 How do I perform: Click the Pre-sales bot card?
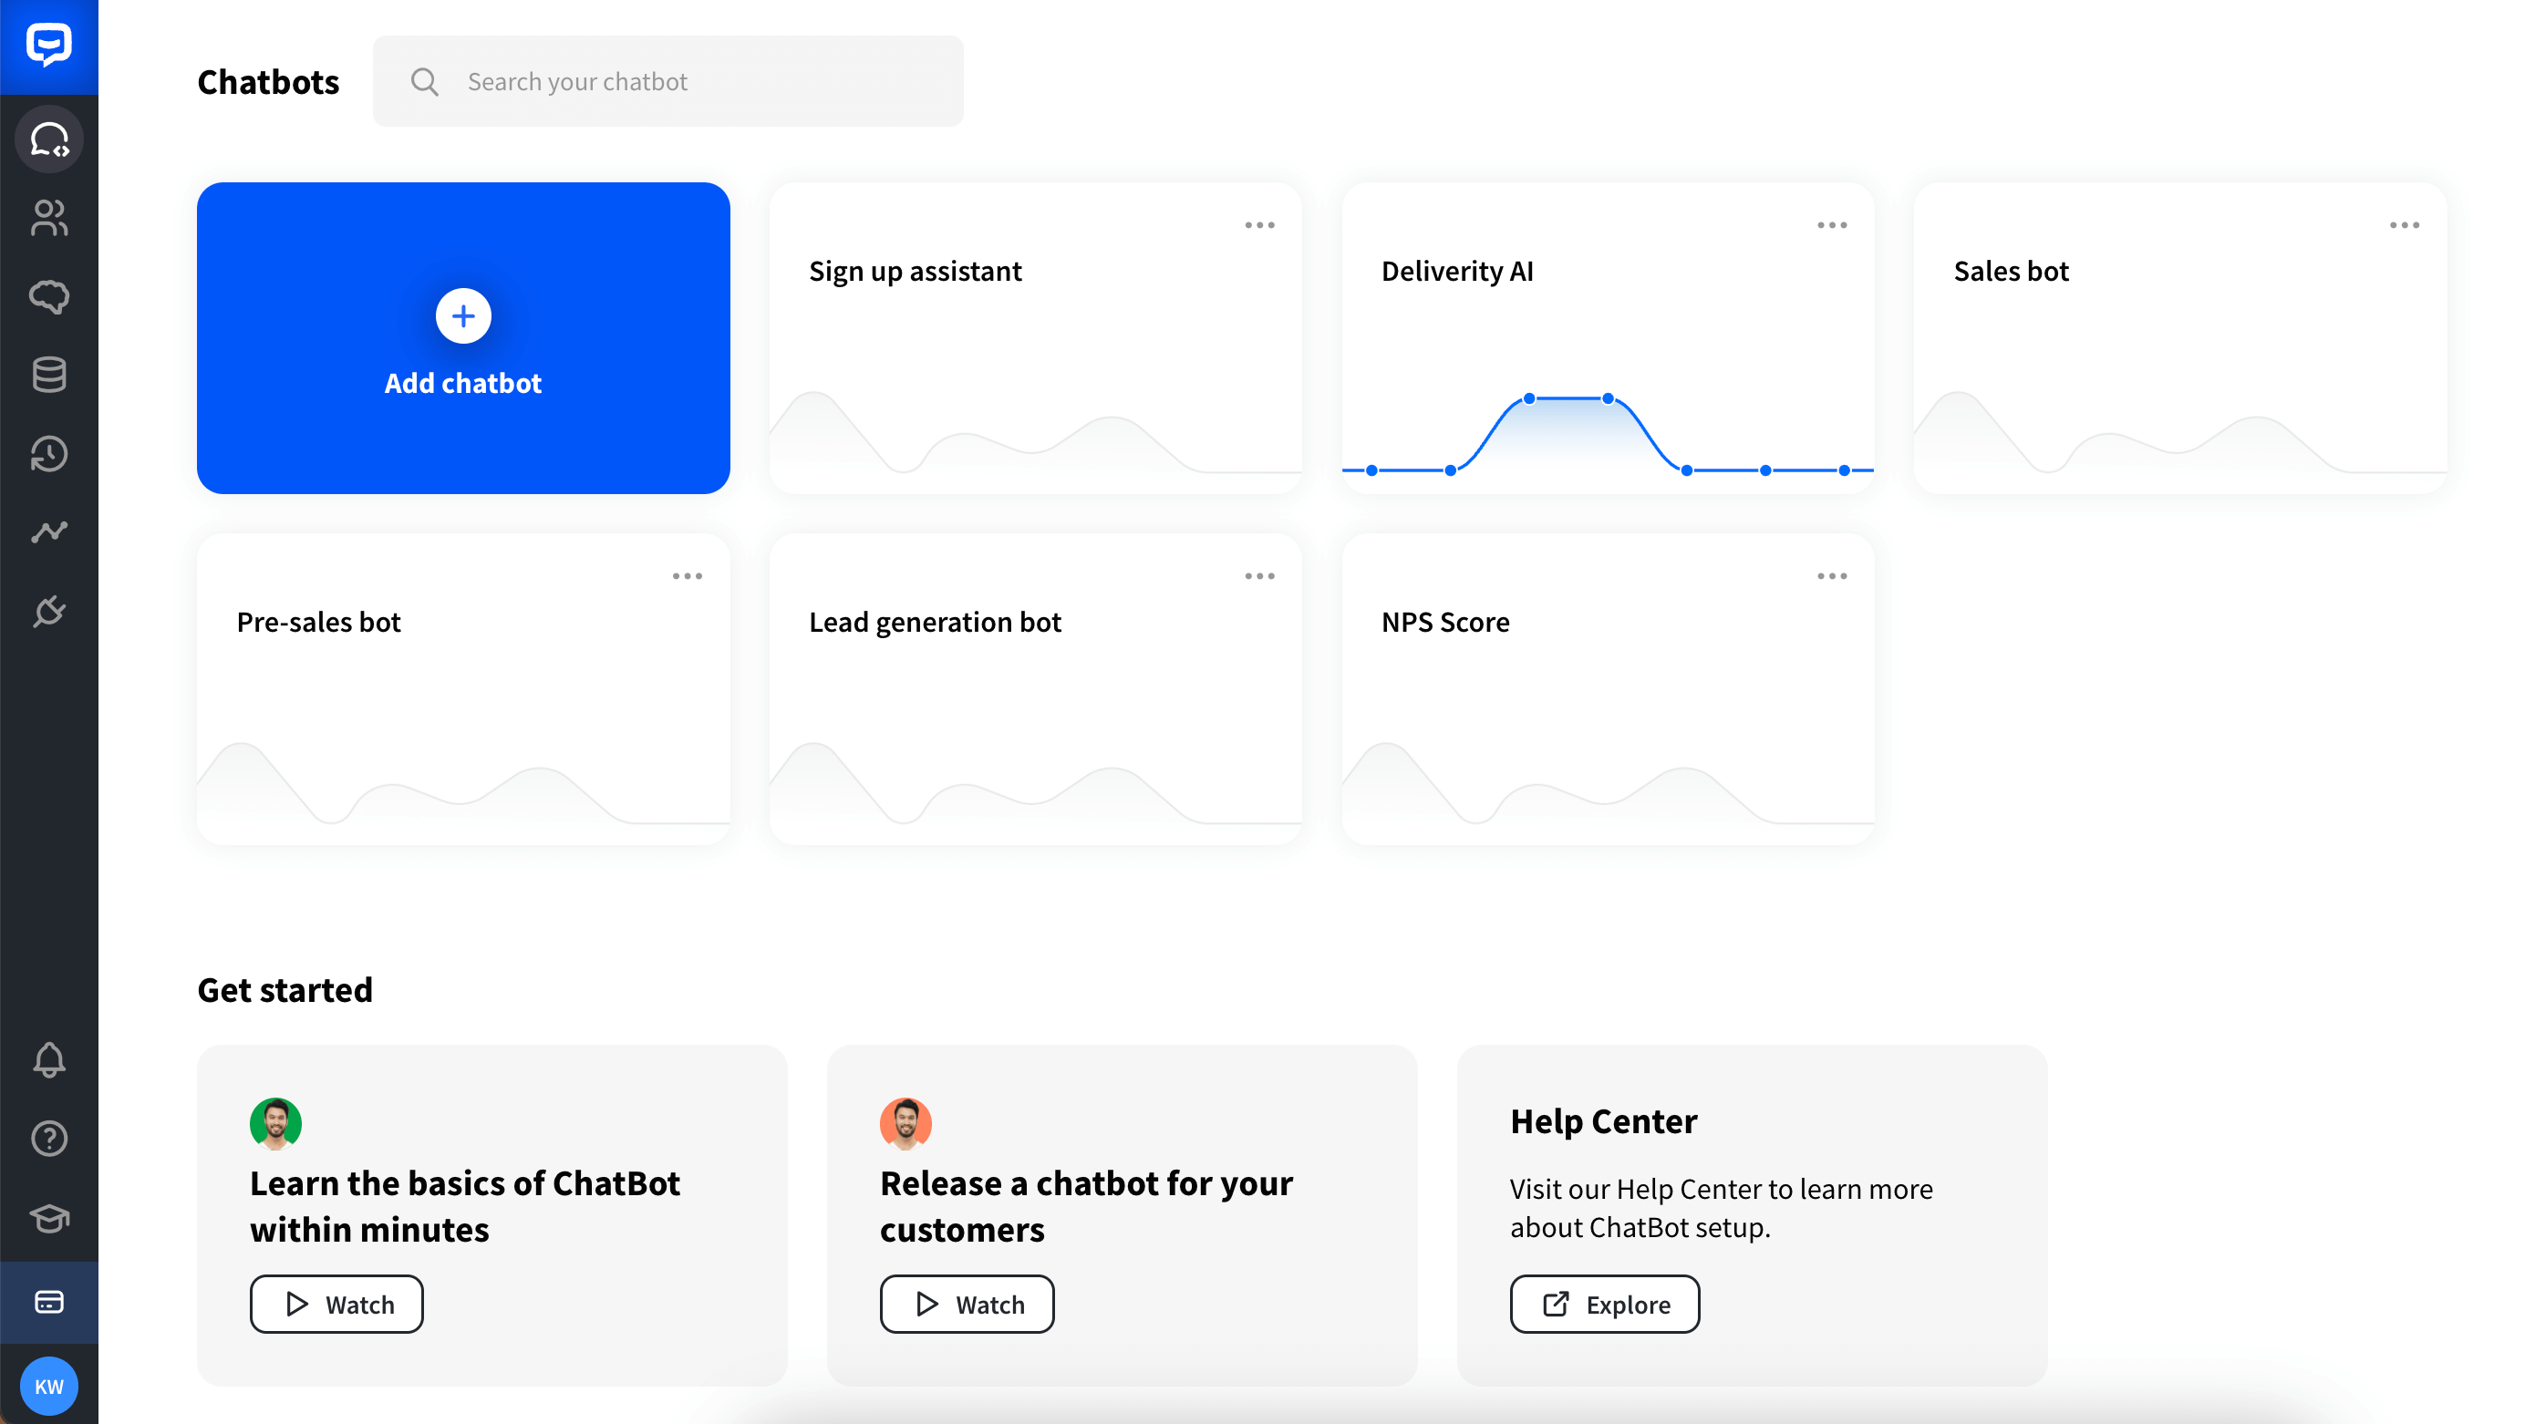point(463,689)
